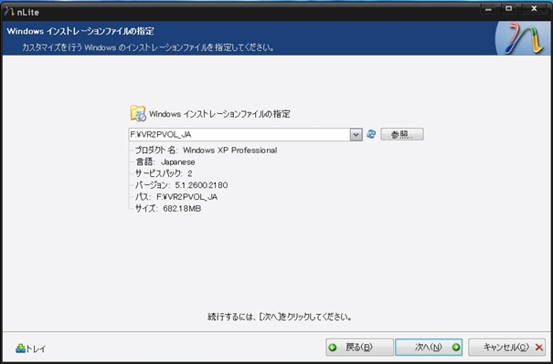The height and width of the screenshot is (364, 553).
Task: Select the サイズ: 682.18MB row
Action: click(168, 209)
